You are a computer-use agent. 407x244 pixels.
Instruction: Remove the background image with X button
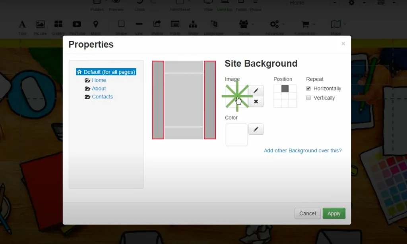click(256, 102)
